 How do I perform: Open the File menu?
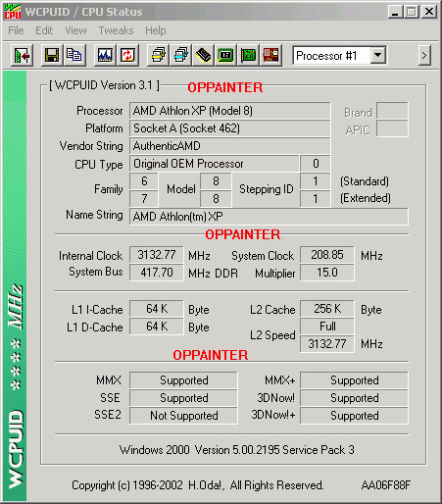tap(16, 30)
